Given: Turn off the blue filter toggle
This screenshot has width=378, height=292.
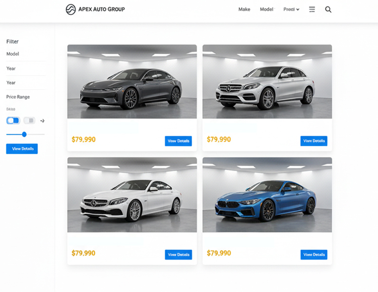Looking at the screenshot, I should 13,121.
